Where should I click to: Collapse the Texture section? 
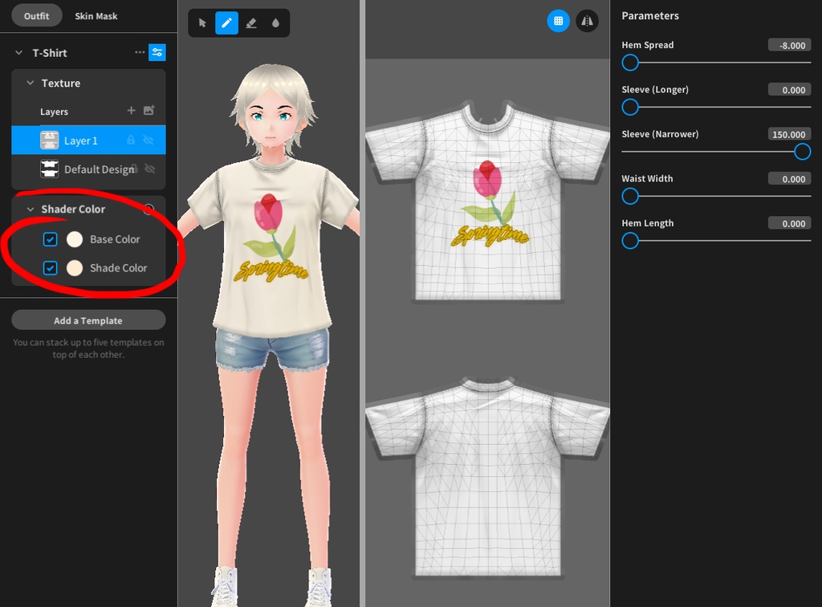pos(30,83)
